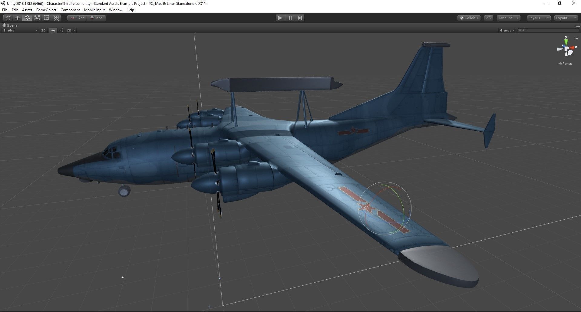This screenshot has height=312, width=581.
Task: Select the Rotate tool
Action: (x=27, y=18)
